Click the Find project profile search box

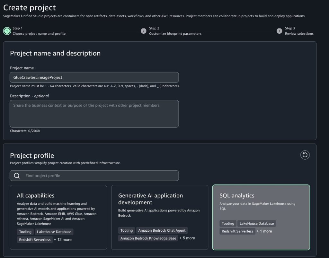tap(94, 176)
